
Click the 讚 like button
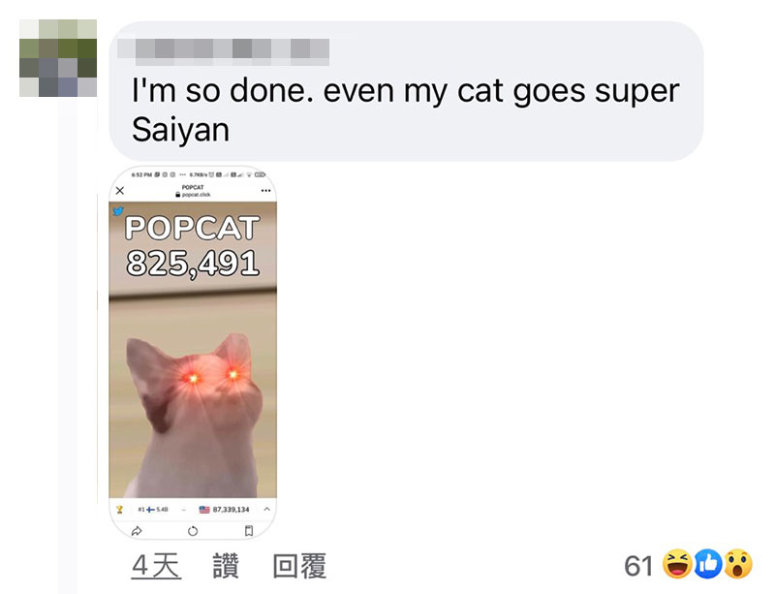click(226, 566)
